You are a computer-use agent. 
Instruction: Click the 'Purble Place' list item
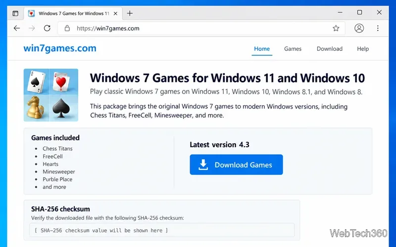pos(57,179)
